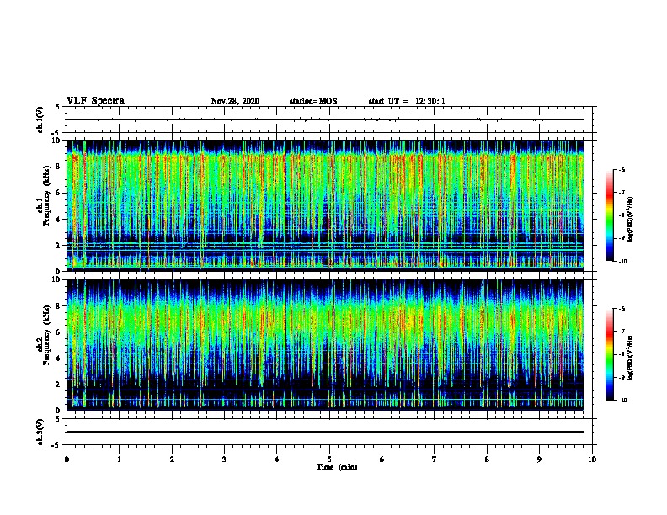
Task: Click the "Time (min)" x-axis label
Action: click(x=337, y=467)
